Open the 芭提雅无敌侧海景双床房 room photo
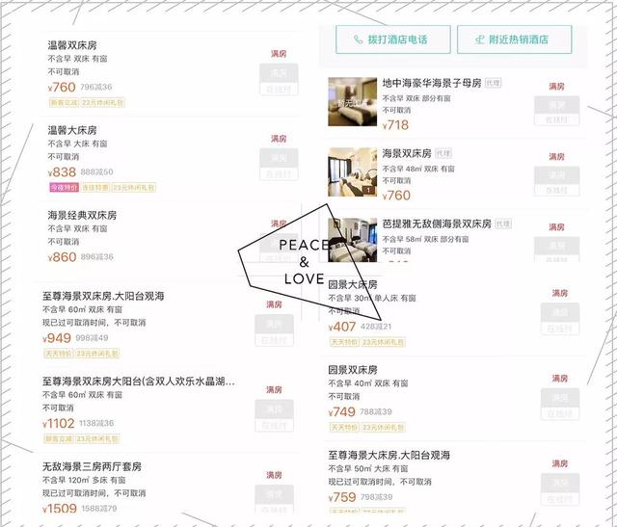617x527 pixels. point(352,240)
